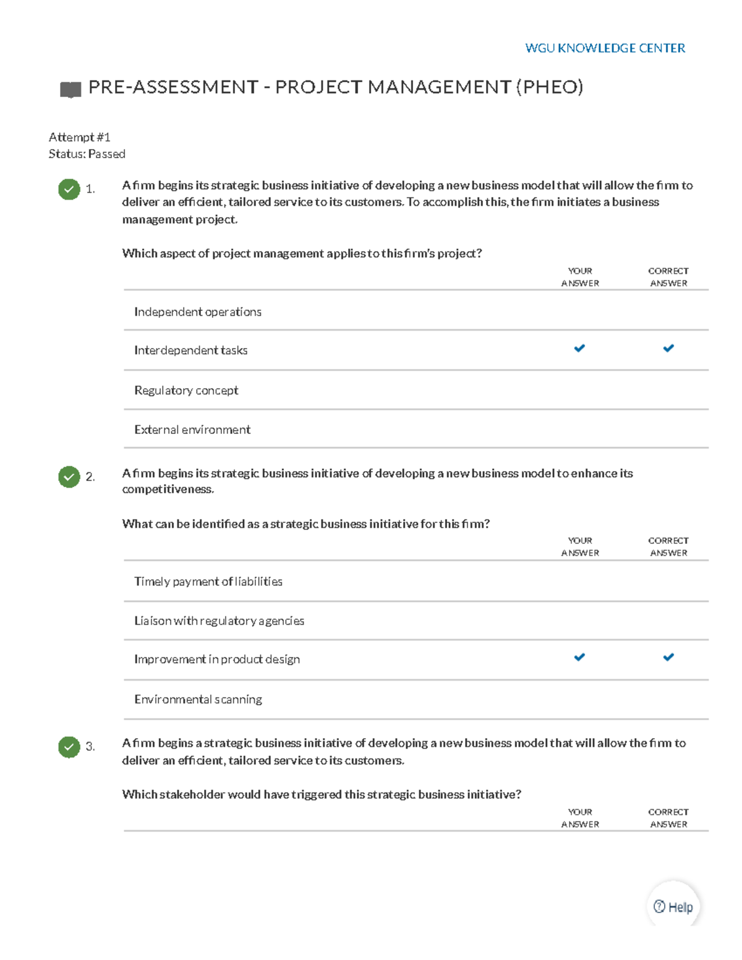742x960 pixels.
Task: Choose Liaison with regulatory agencies option
Action: coord(416,621)
